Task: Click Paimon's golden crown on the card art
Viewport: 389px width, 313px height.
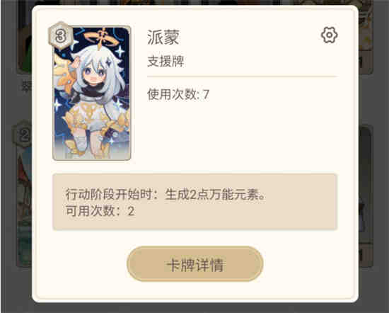Action: [x=101, y=38]
